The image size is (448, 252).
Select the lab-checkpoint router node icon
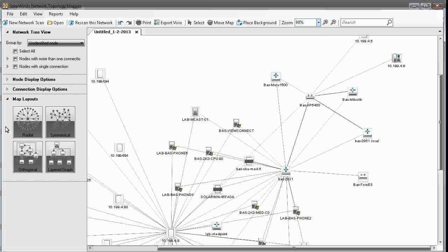click(217, 226)
